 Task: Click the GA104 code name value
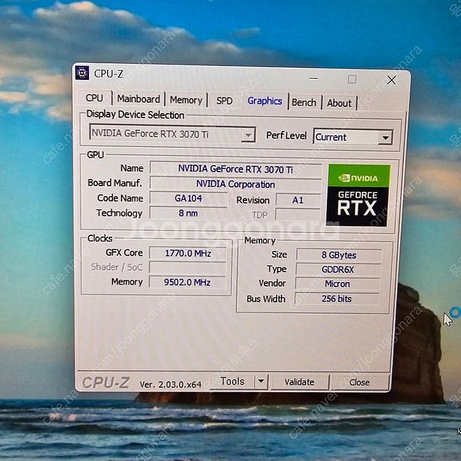188,199
